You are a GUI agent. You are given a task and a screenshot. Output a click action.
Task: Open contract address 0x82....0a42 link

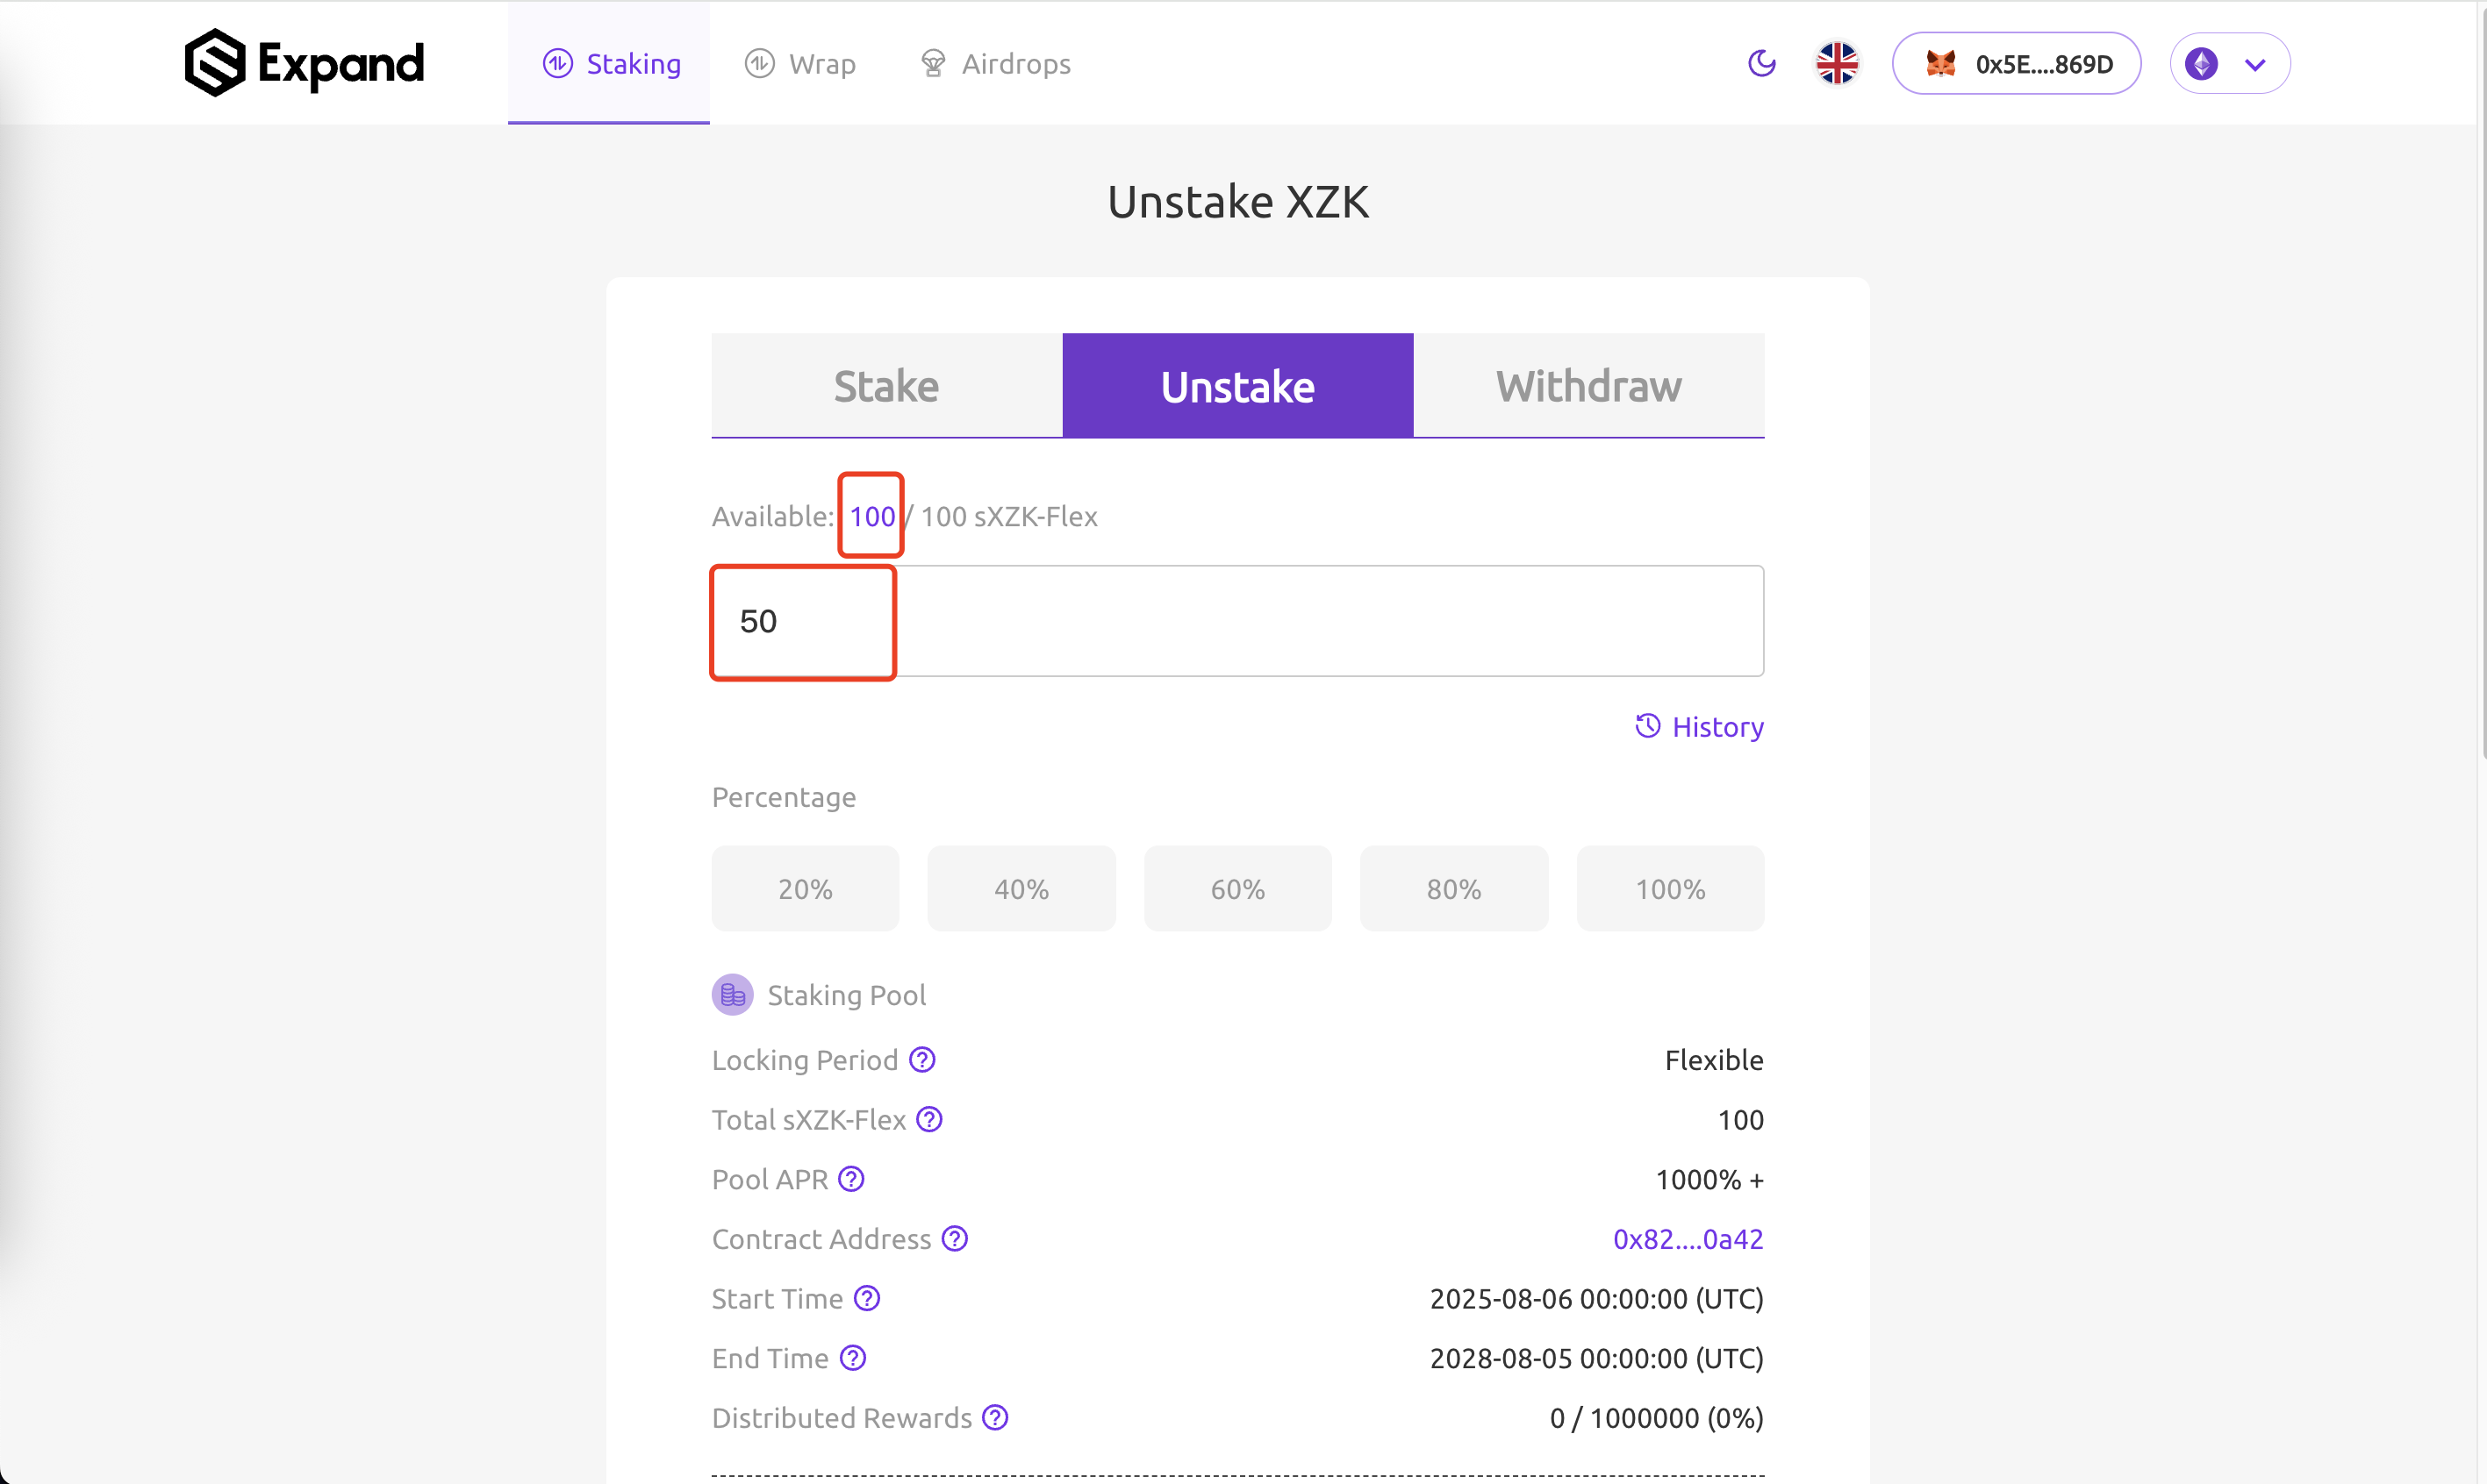[1688, 1239]
